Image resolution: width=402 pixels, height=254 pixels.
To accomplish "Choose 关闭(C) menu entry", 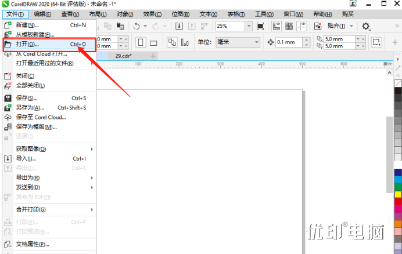I will pyautogui.click(x=49, y=76).
